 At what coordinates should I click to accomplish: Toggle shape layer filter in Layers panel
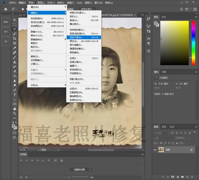[x=185, y=133]
